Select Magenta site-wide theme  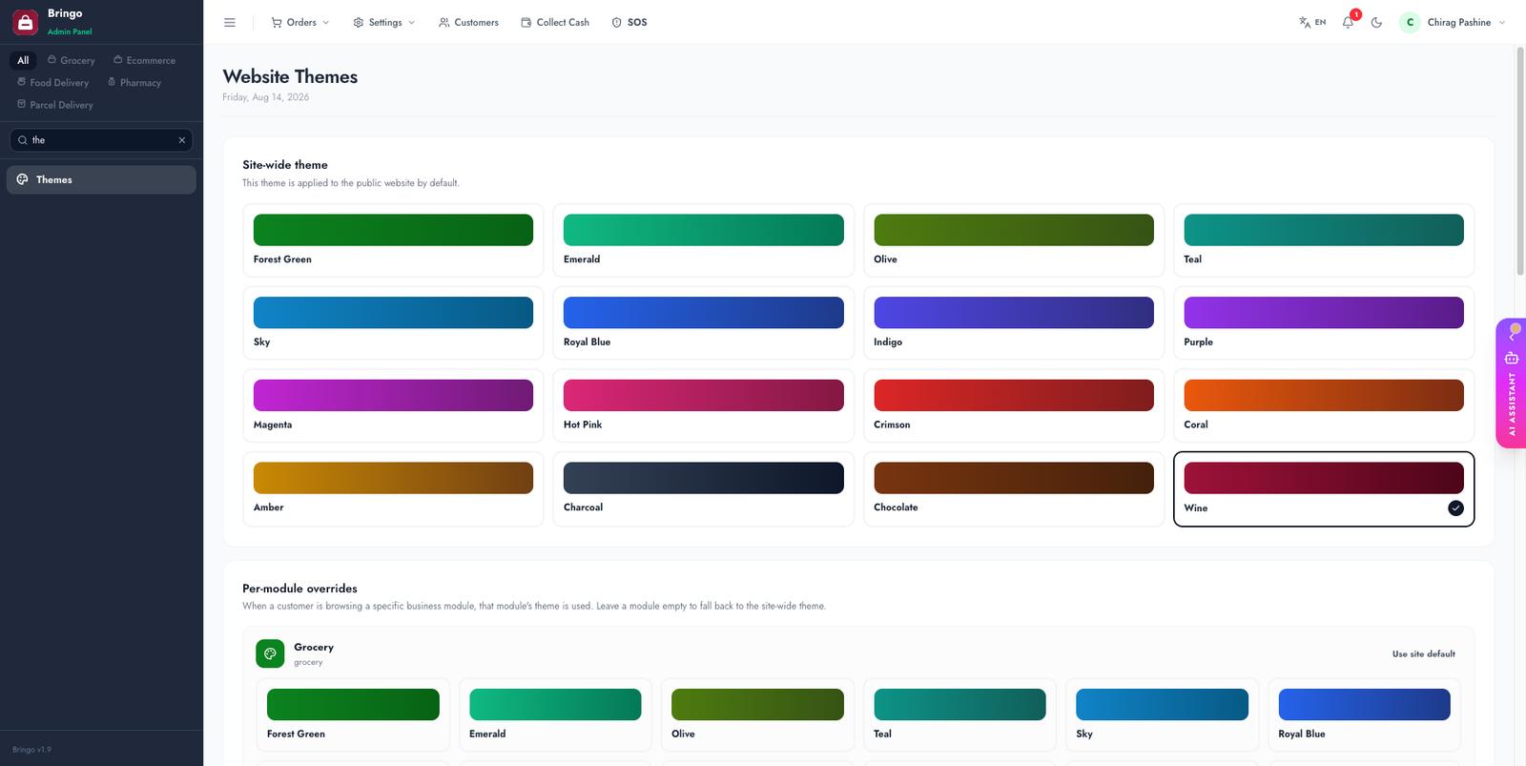393,405
